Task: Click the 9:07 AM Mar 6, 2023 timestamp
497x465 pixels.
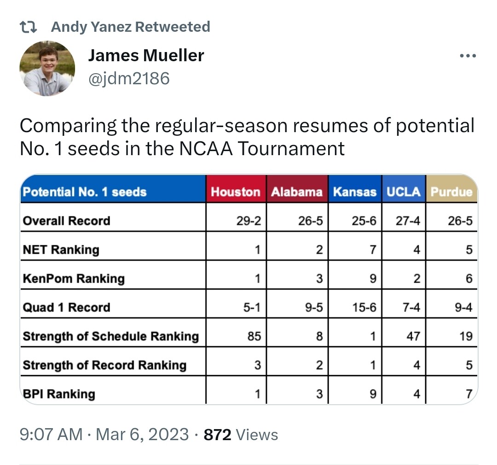Action: point(104,434)
